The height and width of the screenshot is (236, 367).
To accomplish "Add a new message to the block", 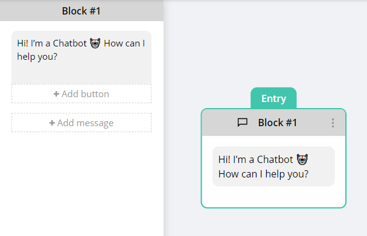I will (81, 123).
